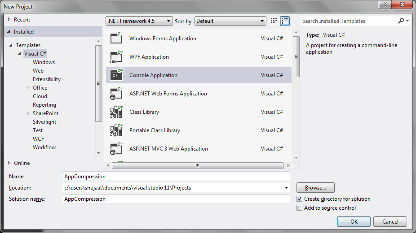Click the Windows Forms Application template icon
416x233 pixels.
[x=116, y=38]
